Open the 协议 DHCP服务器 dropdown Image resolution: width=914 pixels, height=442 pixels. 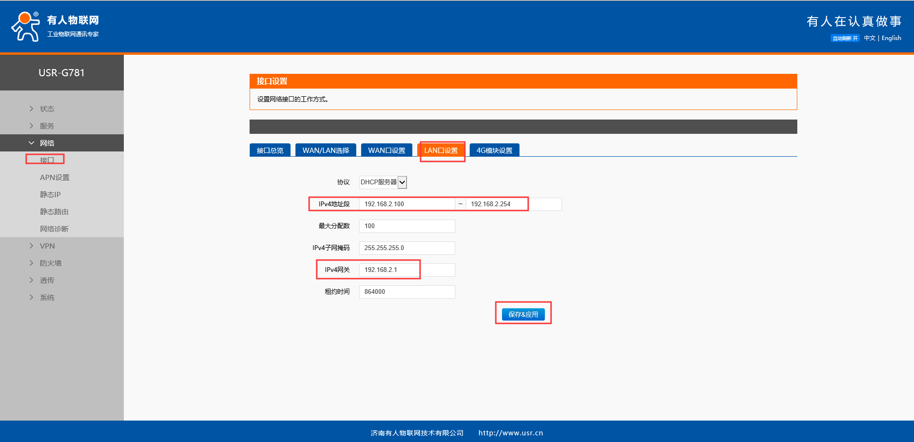tap(383, 182)
